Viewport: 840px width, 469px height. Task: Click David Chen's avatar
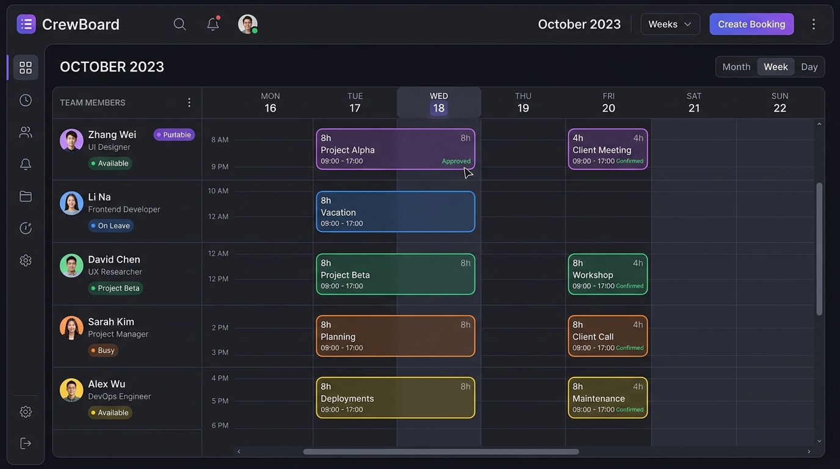(x=71, y=266)
